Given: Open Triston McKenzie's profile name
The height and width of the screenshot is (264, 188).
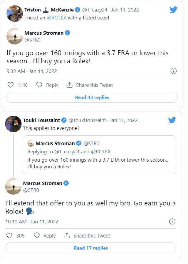Looking at the screenshot, I should 49,10.
